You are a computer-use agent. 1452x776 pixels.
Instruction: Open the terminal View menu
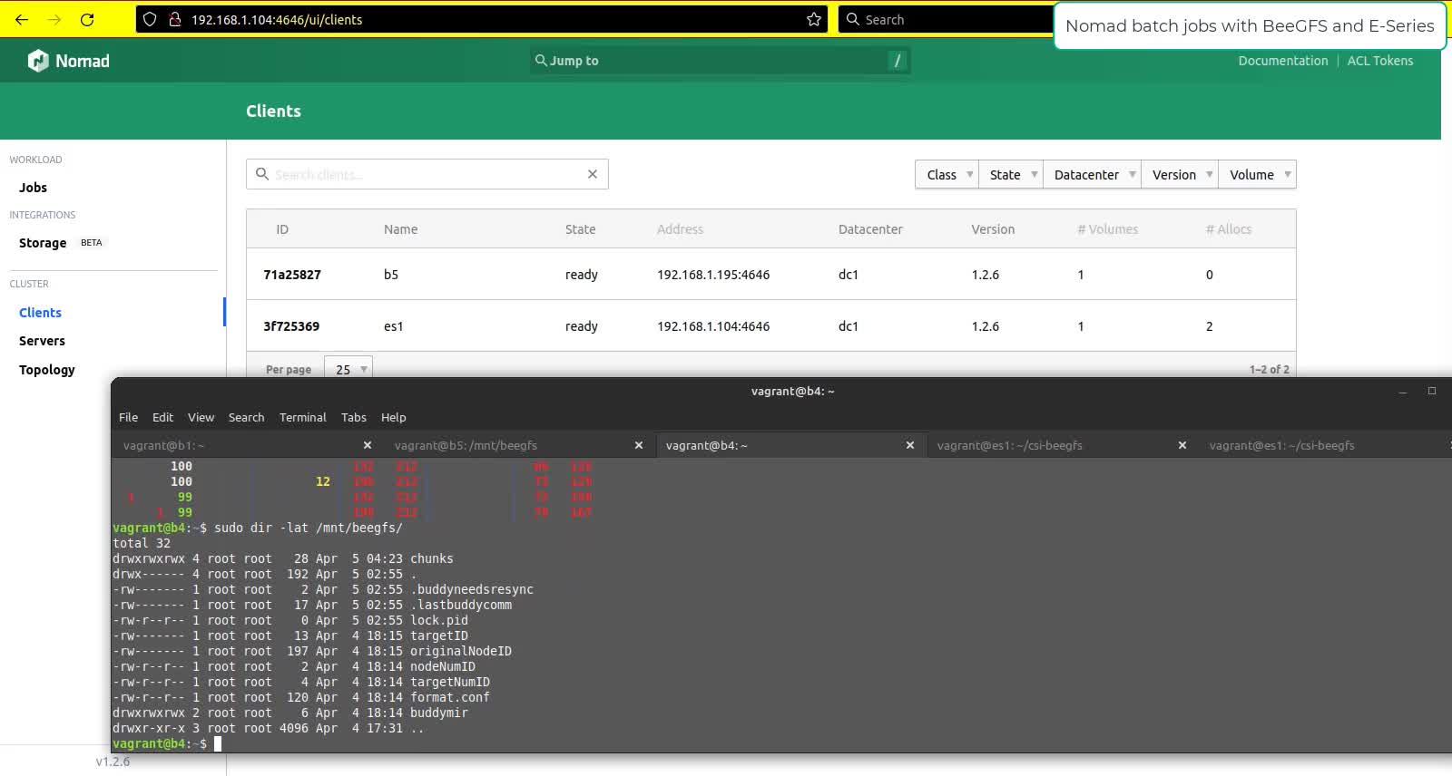pos(201,417)
